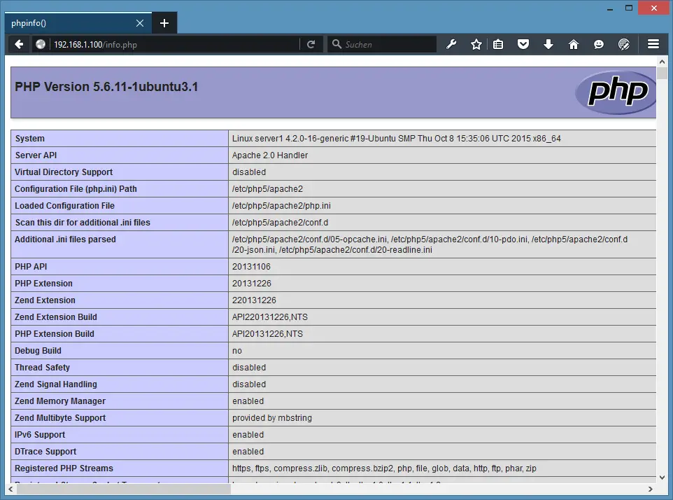Click the horizontal scrollbar left arrow
The image size is (673, 500).
(x=10, y=489)
